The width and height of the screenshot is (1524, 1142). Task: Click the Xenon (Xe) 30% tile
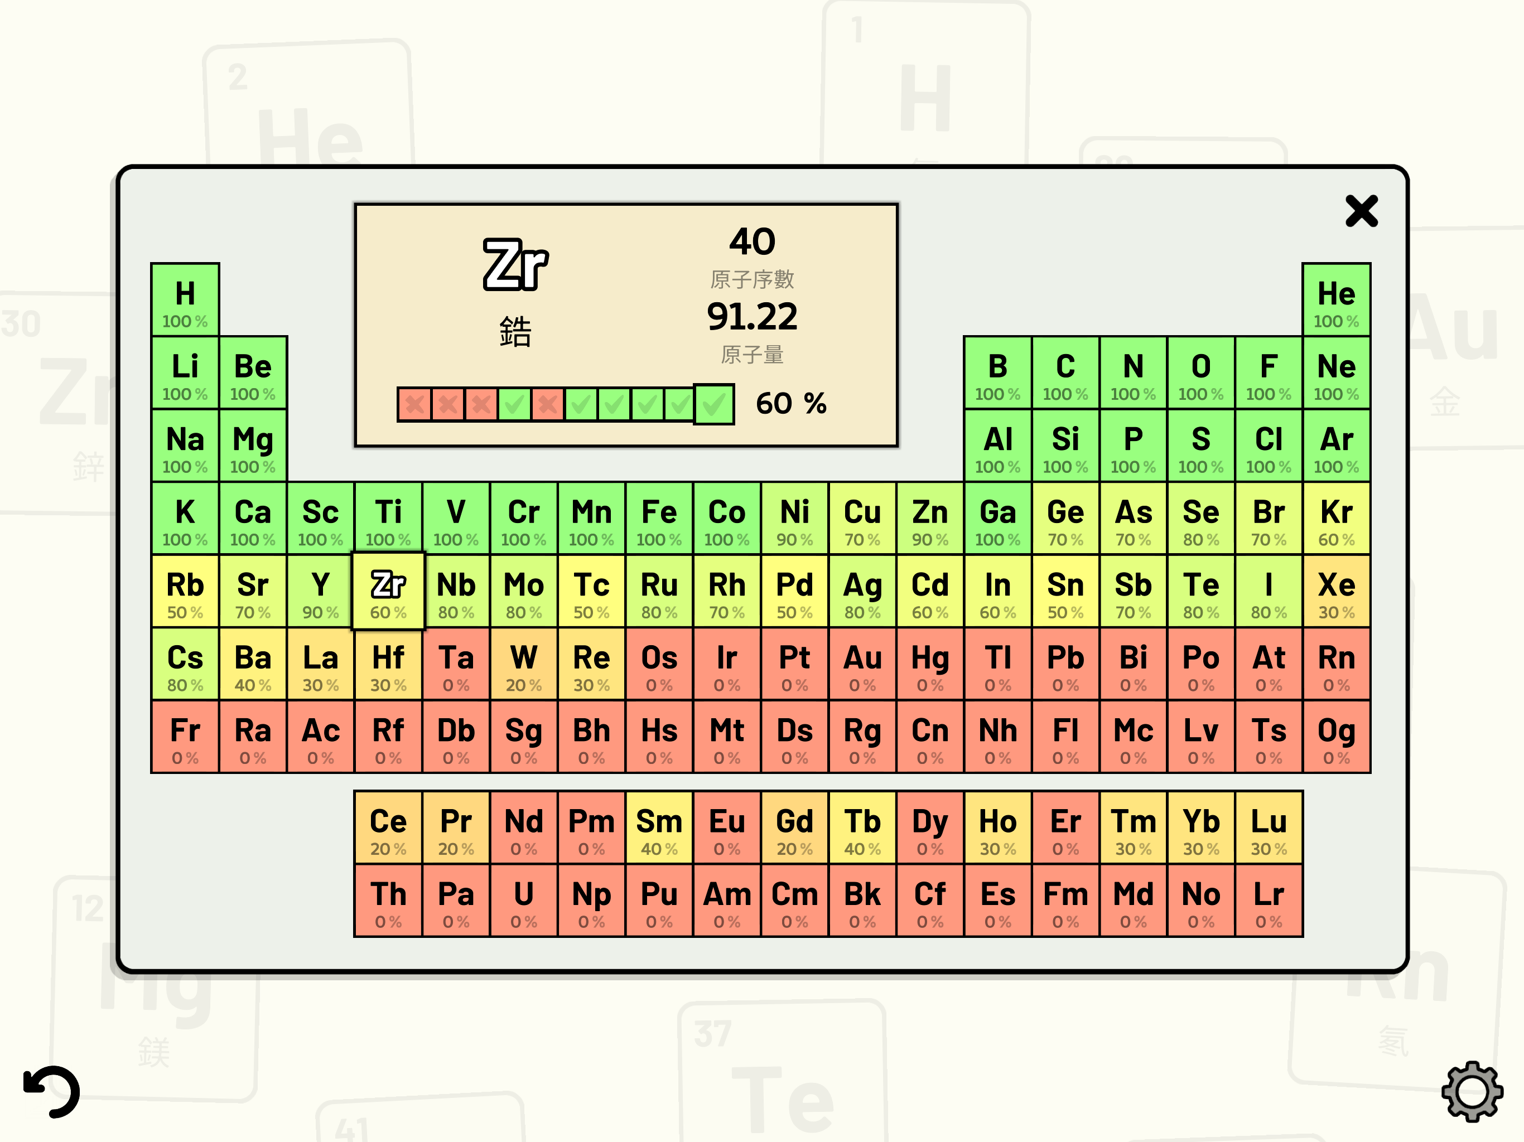pos(1336,592)
